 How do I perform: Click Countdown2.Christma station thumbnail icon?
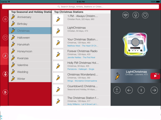pos(58,90)
